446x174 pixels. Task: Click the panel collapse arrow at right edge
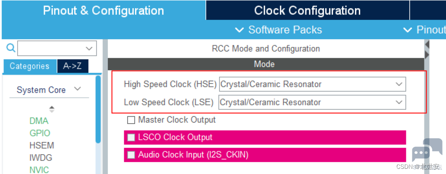[x=427, y=45]
